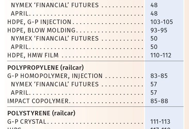Select the 83-85 price value
The height and width of the screenshot is (129, 189).
pyautogui.click(x=159, y=76)
